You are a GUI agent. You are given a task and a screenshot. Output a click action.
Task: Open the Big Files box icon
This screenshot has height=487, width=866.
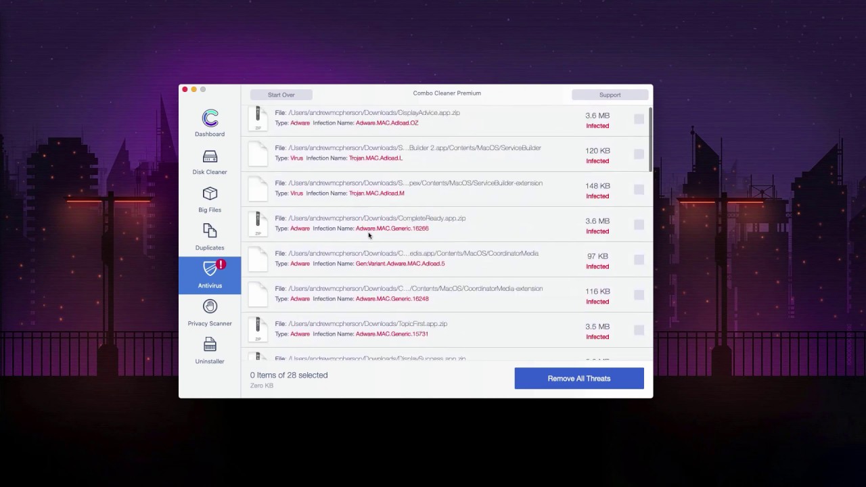click(210, 194)
